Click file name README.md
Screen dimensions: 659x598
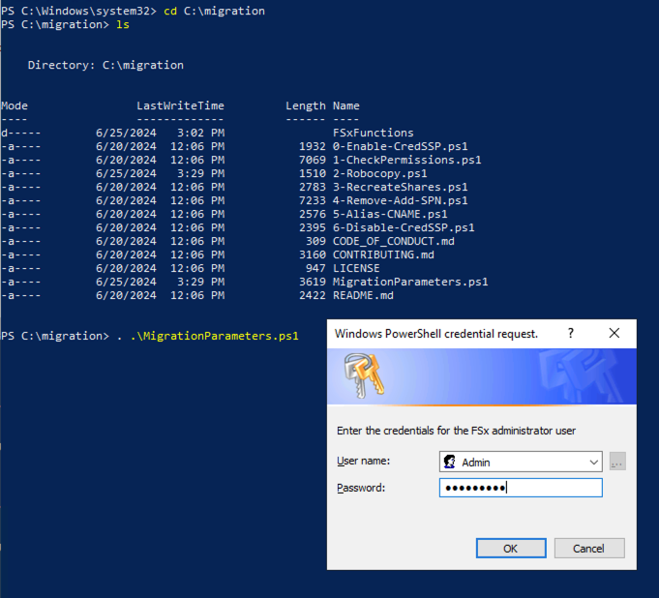pos(363,295)
